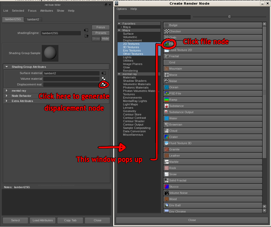
Task: Expand the Maya entry under Favorites
Action: point(121,27)
